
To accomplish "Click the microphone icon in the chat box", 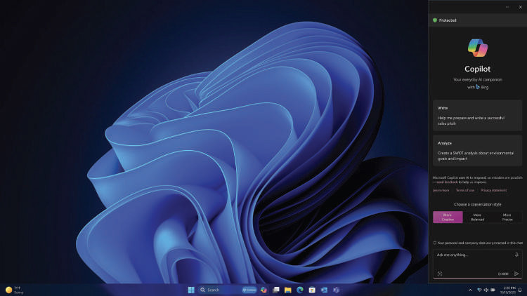I will 516,255.
